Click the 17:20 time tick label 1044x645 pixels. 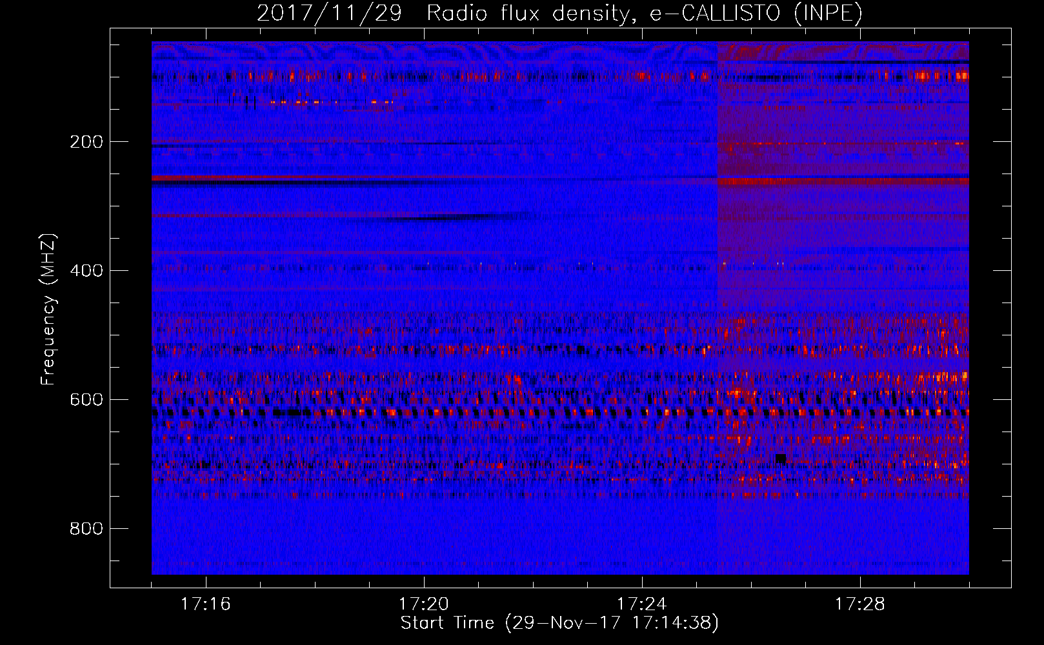[x=424, y=604]
